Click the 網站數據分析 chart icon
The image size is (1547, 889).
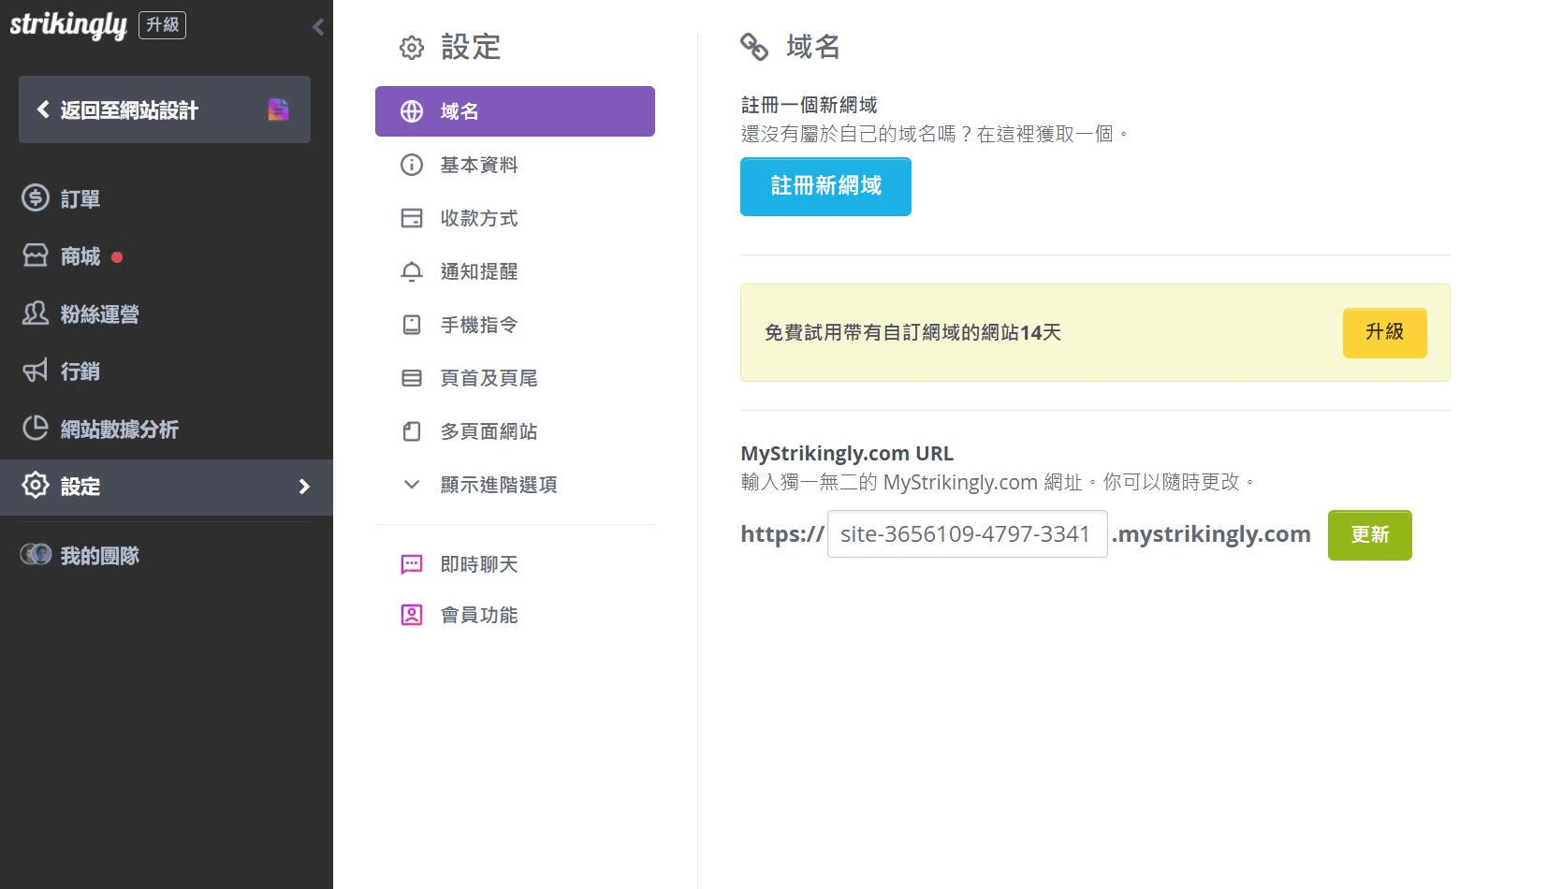tap(34, 428)
